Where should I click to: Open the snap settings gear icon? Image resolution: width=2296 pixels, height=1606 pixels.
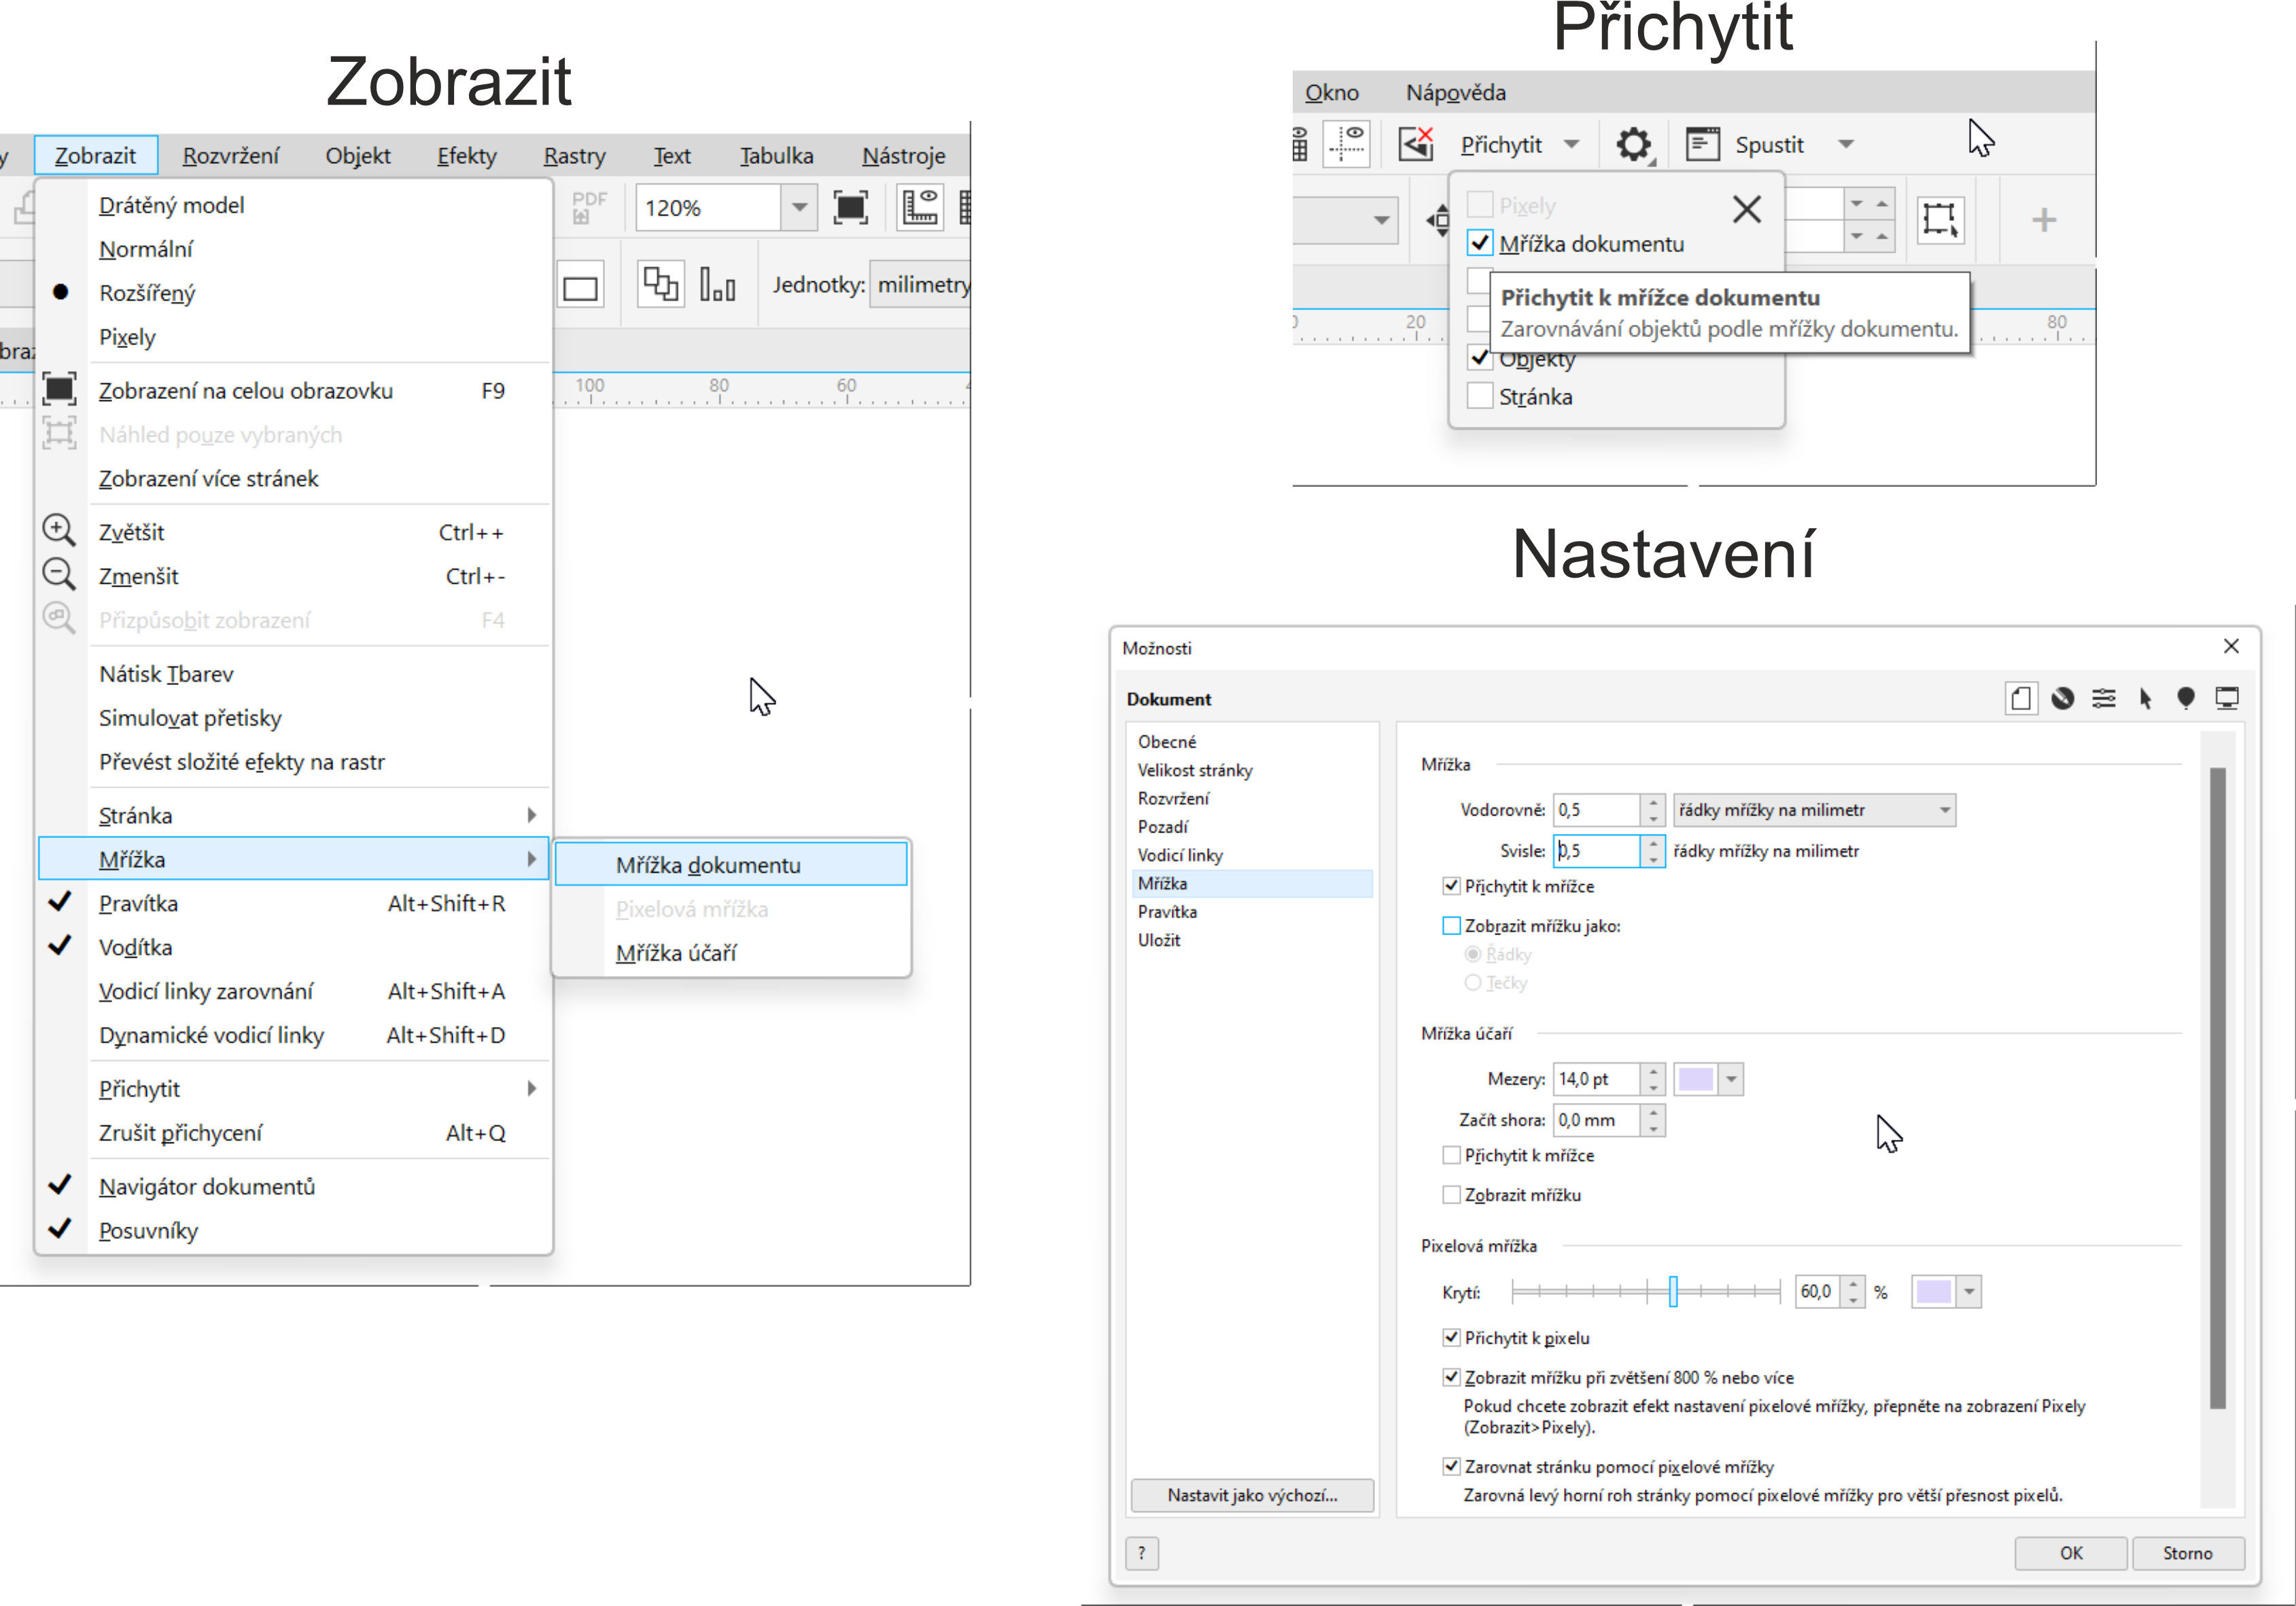coord(1633,145)
